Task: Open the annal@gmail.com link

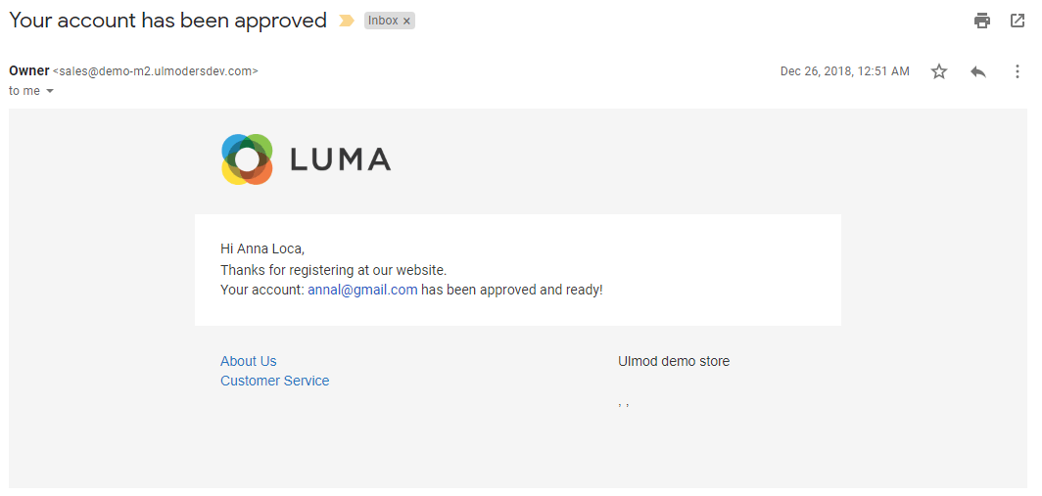Action: coord(362,290)
